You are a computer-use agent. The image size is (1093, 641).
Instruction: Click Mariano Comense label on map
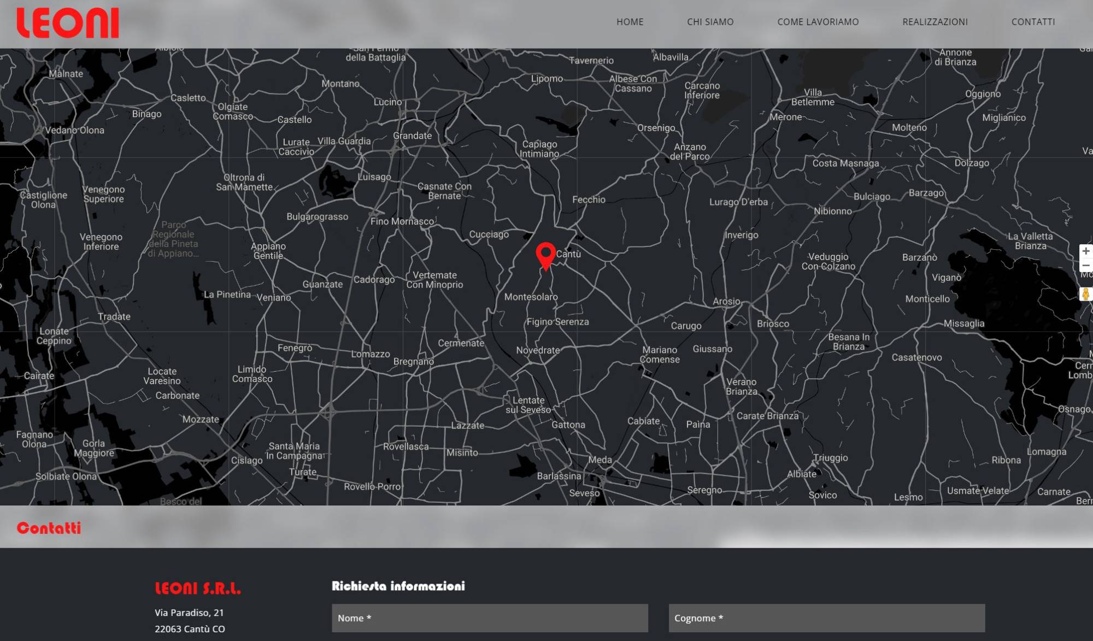pyautogui.click(x=660, y=355)
